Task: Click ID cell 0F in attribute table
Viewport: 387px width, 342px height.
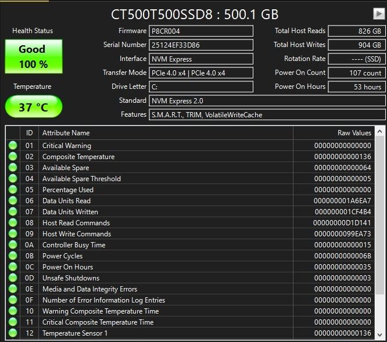Action: click(29, 300)
